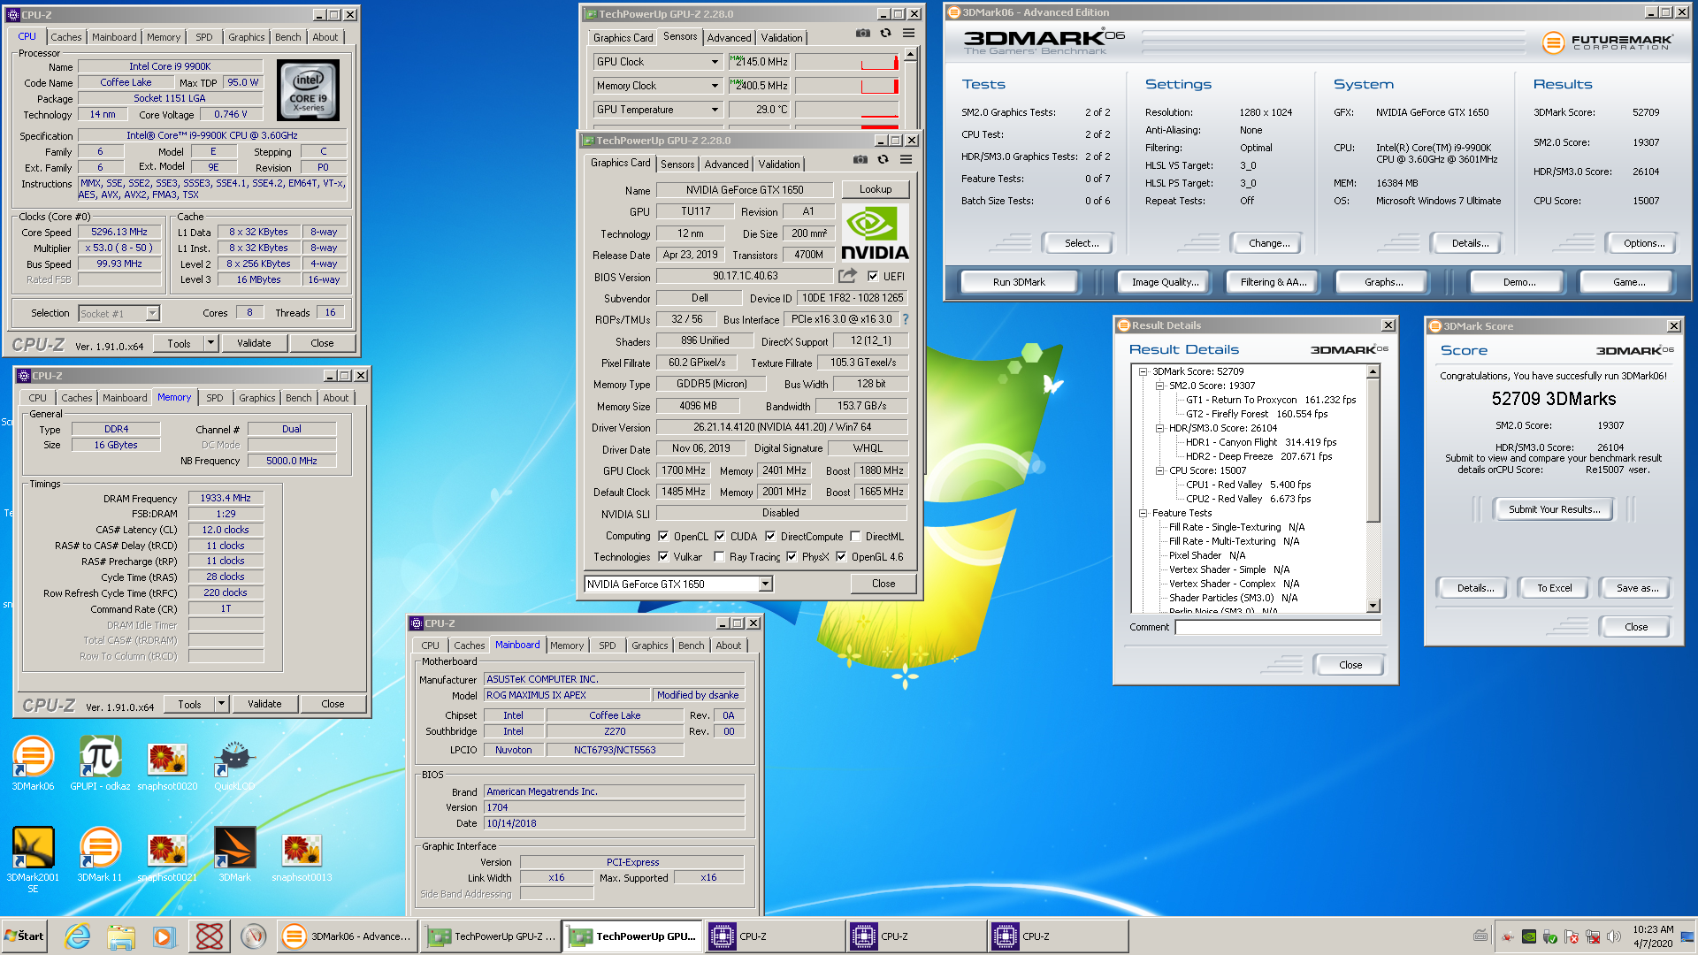Viewport: 1698px width, 955px height.
Task: Toggle the Vulkan technologies checkbox
Action: tap(663, 556)
